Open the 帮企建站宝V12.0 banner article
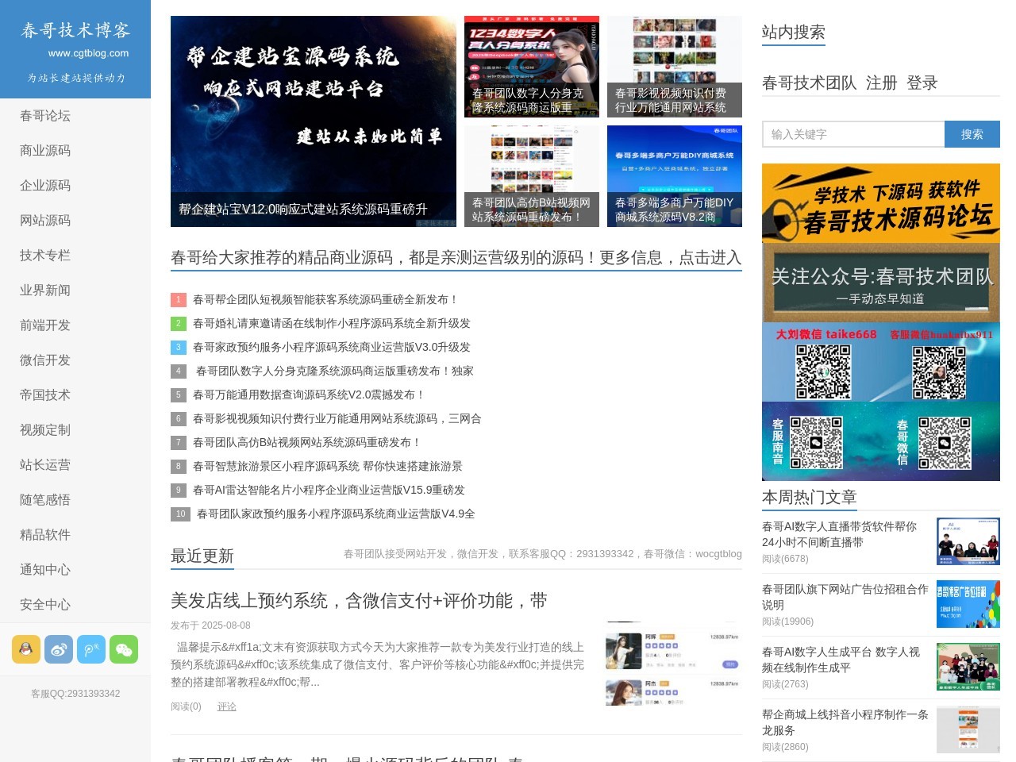Screen dimensions: 1016x762 click(x=314, y=210)
